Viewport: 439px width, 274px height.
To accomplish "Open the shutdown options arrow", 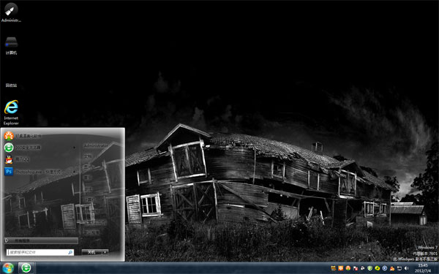I will (105, 252).
